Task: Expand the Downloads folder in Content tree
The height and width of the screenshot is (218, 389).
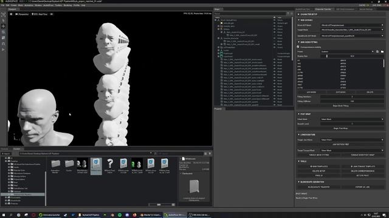Action: (6, 200)
